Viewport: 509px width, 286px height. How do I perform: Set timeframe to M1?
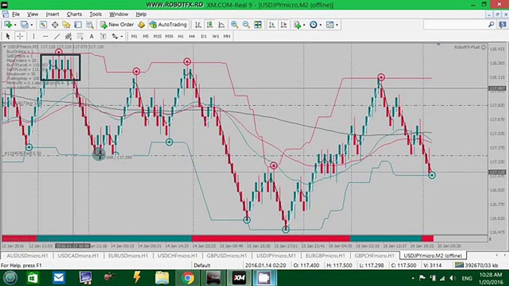(134, 36)
